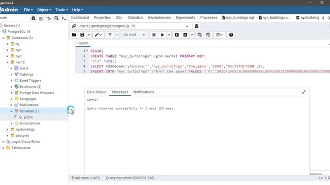The width and height of the screenshot is (330, 185).
Task: Expand the Extensions (2) node
Action: click(x=11, y=87)
